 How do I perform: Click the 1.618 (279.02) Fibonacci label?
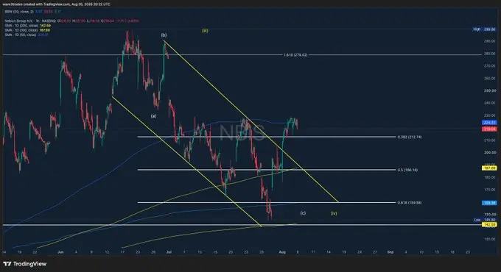[295, 55]
